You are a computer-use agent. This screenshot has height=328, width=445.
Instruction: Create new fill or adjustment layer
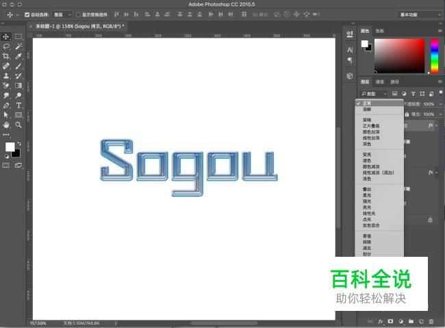tap(400, 321)
